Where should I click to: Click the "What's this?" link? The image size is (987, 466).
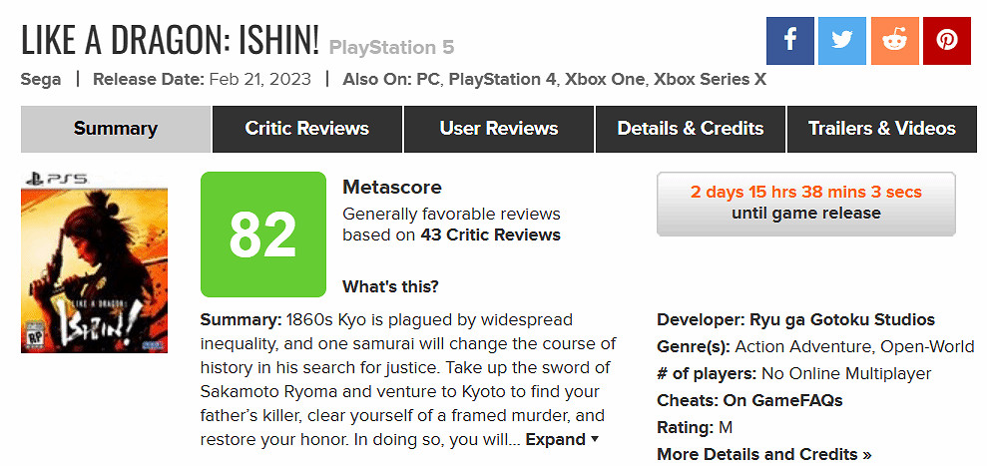(390, 287)
